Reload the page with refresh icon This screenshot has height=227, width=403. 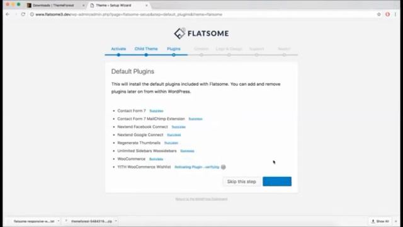click(x=23, y=15)
